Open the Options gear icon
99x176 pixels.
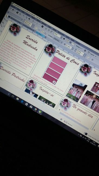tap(85, 51)
